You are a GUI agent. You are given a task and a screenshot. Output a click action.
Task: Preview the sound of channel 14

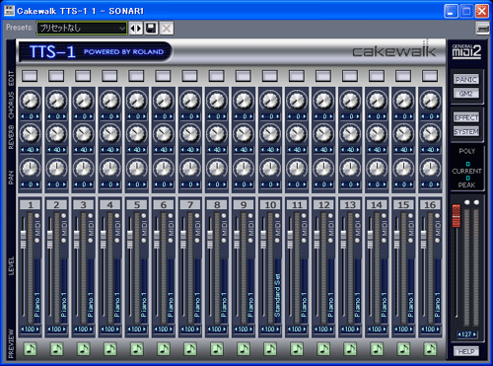coord(377,349)
